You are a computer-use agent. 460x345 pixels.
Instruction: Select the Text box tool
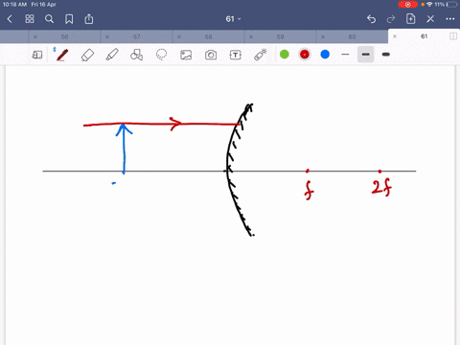point(236,55)
